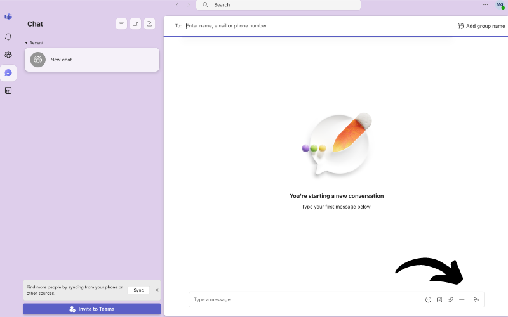Image resolution: width=508 pixels, height=317 pixels.
Task: Click the New chat group avatar
Action: [x=38, y=60]
